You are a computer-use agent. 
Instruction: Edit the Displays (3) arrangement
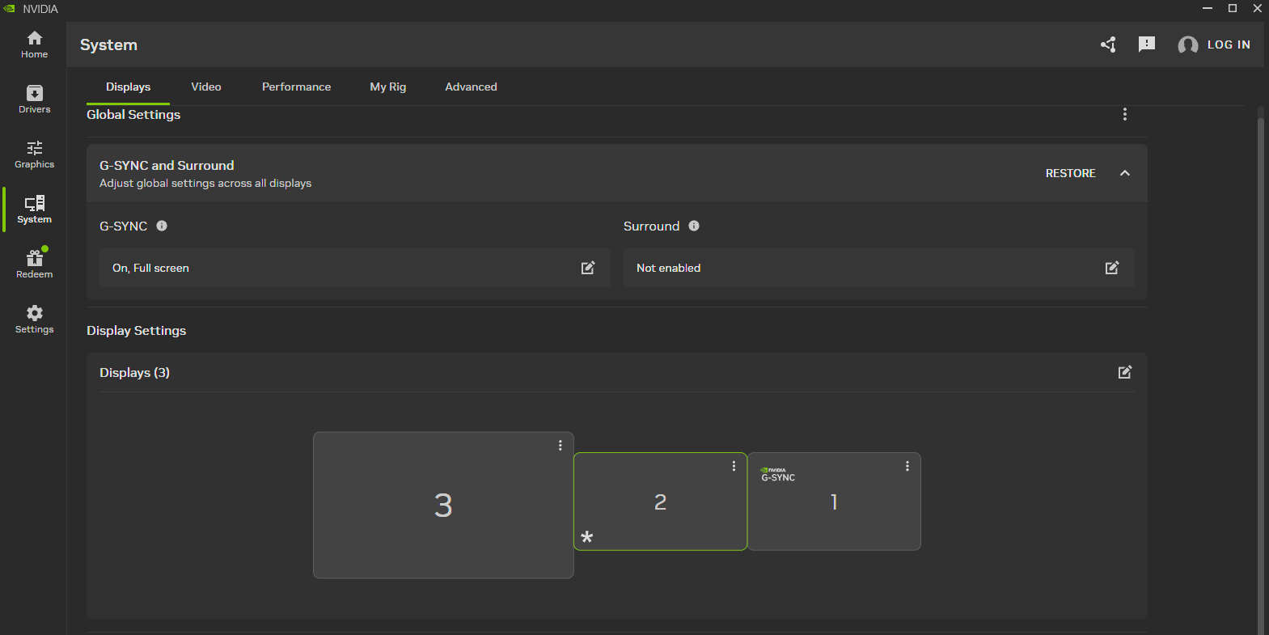click(x=1125, y=372)
